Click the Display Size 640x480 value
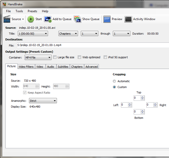Viewport: 169px width, 158px height. click(x=35, y=107)
